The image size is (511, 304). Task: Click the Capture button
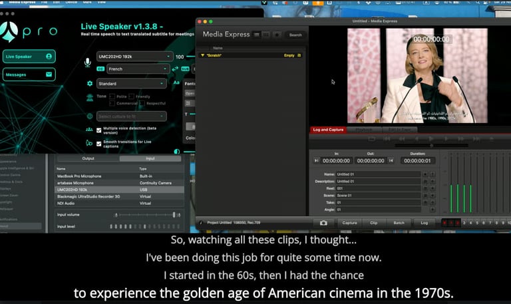pos(350,223)
